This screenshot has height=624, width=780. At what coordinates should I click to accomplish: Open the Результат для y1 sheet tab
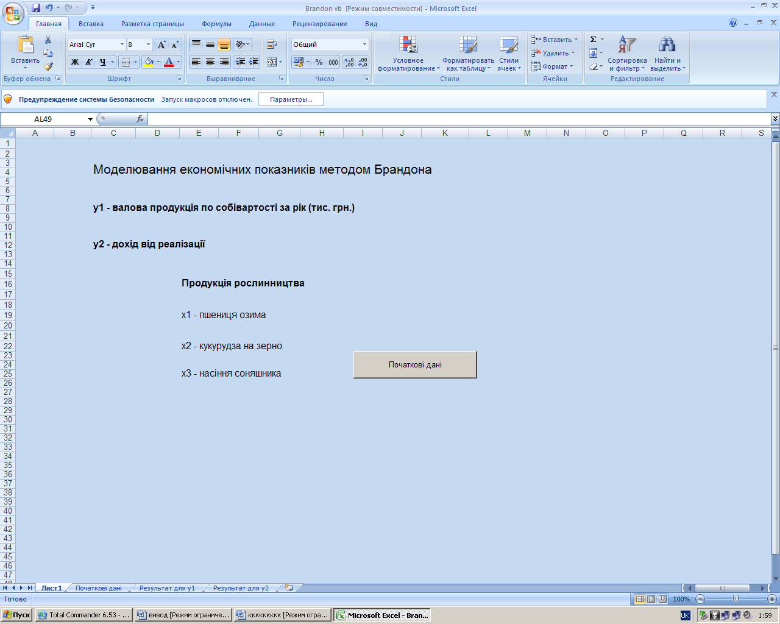pyautogui.click(x=167, y=588)
